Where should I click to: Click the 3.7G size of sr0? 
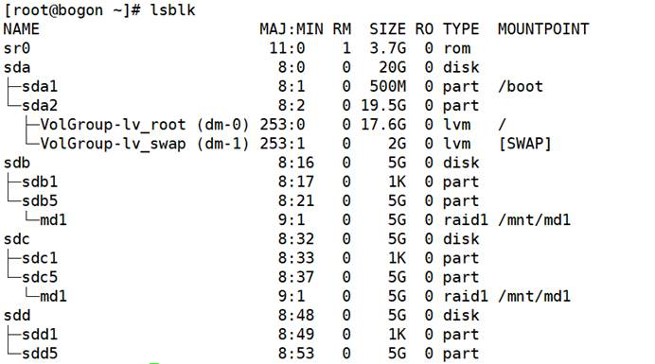pos(387,48)
